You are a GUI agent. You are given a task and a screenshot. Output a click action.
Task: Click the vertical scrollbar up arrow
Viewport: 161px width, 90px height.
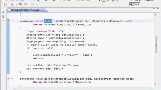pos(155,14)
